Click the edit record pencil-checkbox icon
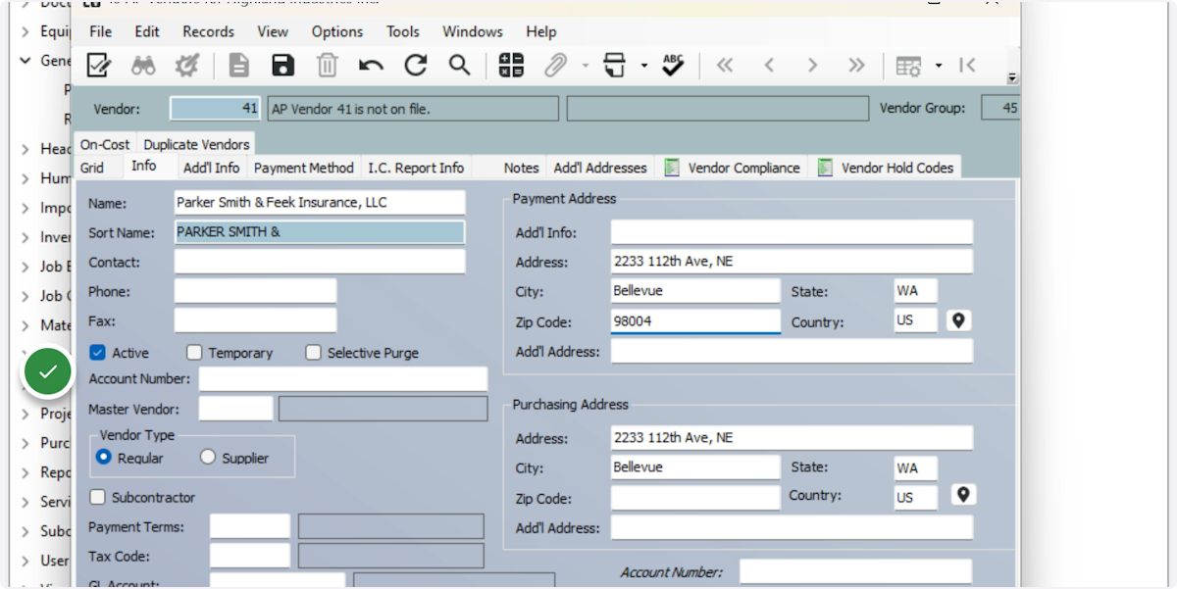Viewport: 1177px width, 589px height. click(99, 66)
